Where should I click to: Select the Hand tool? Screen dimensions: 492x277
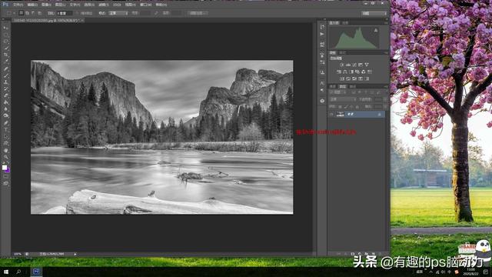tap(5, 150)
